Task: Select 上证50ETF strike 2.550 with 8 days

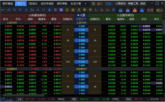Action: click(81, 30)
